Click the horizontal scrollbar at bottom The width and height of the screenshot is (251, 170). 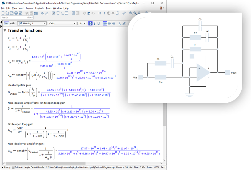pyautogui.click(x=81, y=164)
